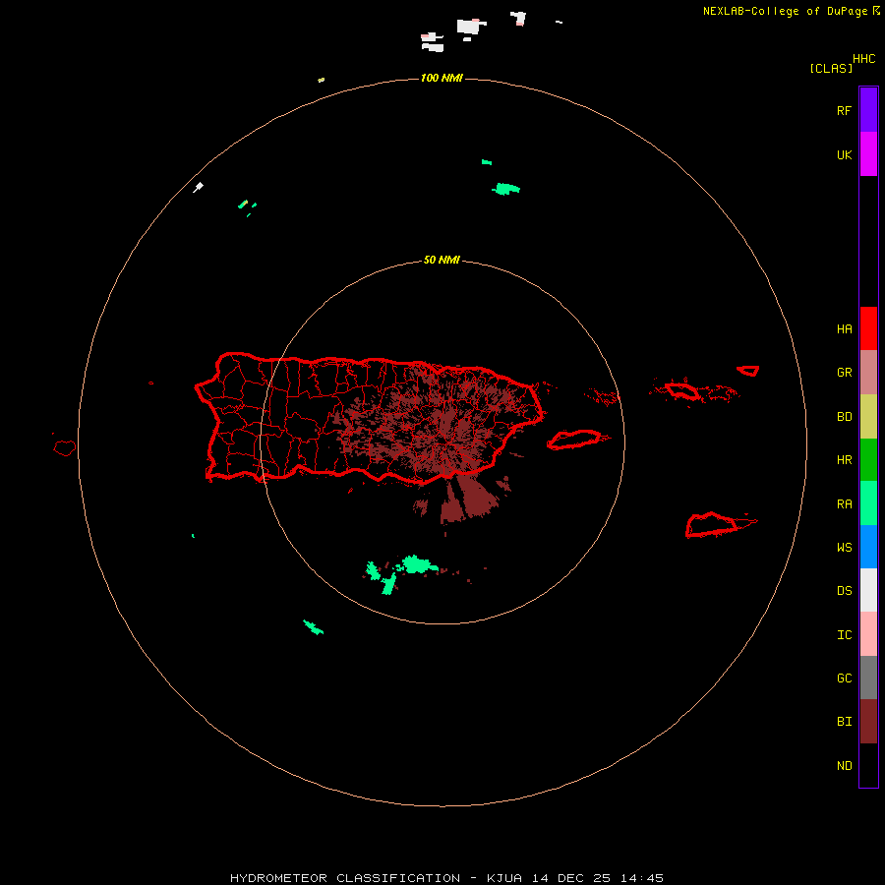The height and width of the screenshot is (885, 885).
Task: Click the [CLAS] units label
Action: pos(831,68)
